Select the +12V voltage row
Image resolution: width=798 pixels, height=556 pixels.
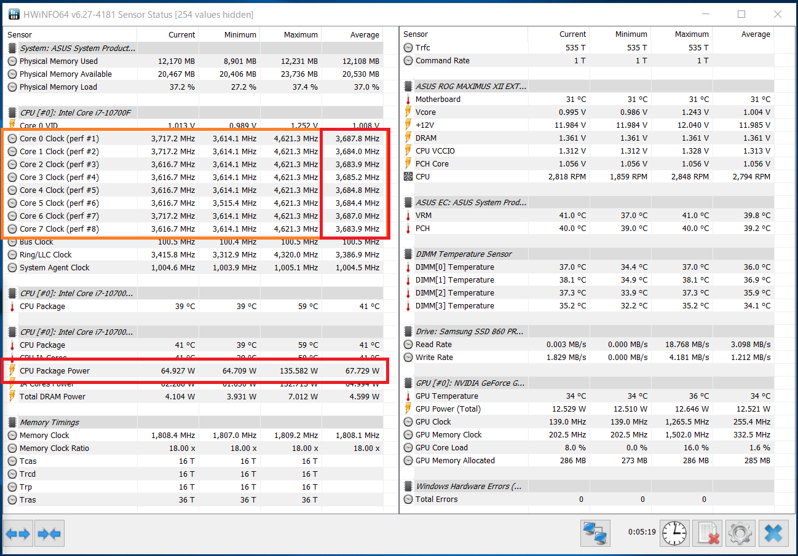587,125
